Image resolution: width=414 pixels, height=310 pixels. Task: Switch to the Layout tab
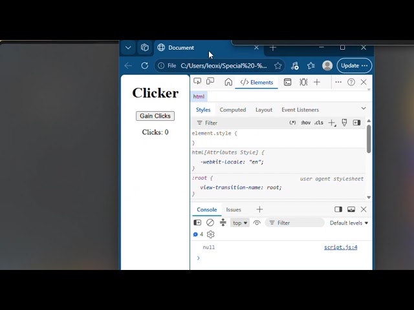[264, 110]
